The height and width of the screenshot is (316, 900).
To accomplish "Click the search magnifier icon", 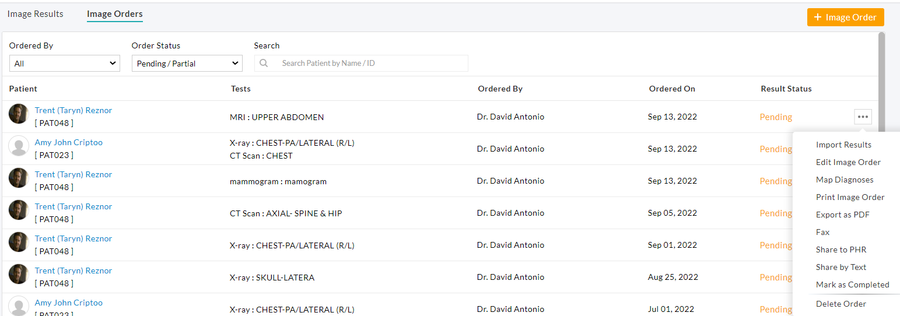I will point(264,63).
